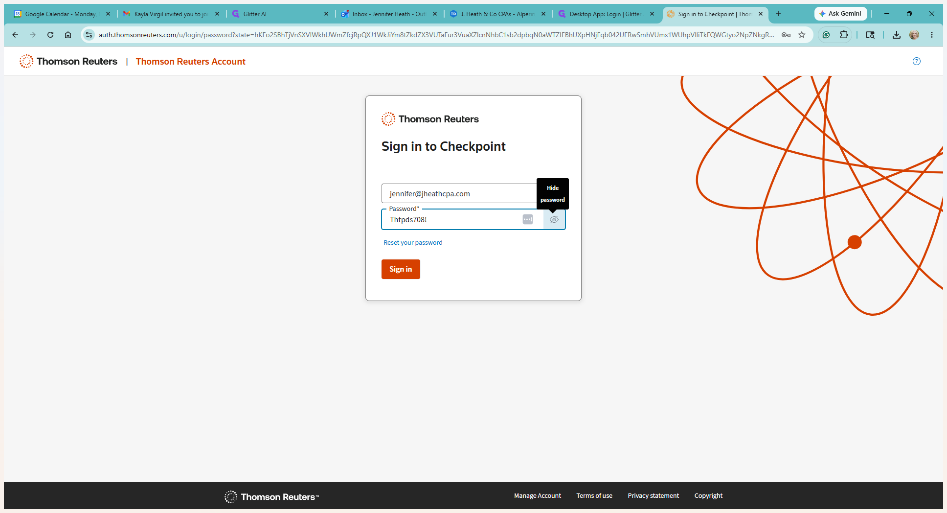Click the password manager icon in Password field
This screenshot has width=947, height=513.
tap(528, 219)
